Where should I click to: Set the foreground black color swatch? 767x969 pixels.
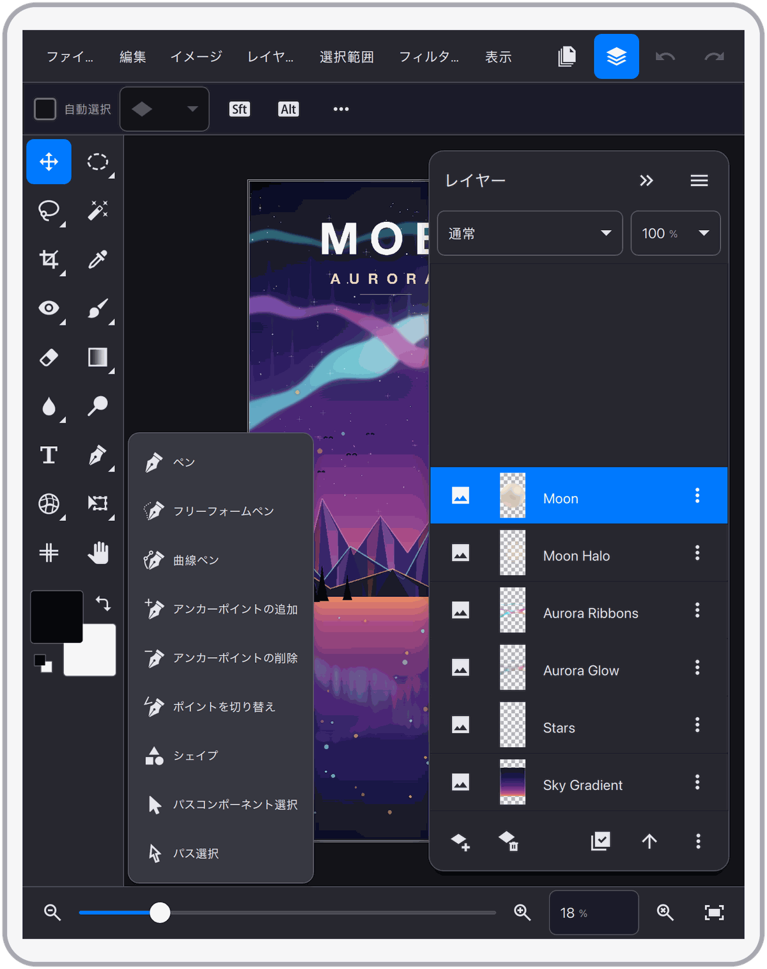pos(56,616)
